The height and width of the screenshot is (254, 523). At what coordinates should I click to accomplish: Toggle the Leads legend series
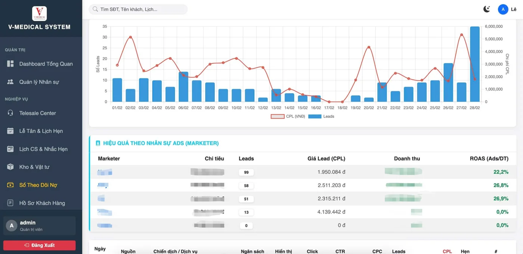click(321, 116)
